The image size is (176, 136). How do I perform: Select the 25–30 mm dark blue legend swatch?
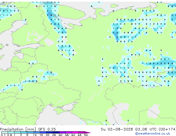(56, 132)
